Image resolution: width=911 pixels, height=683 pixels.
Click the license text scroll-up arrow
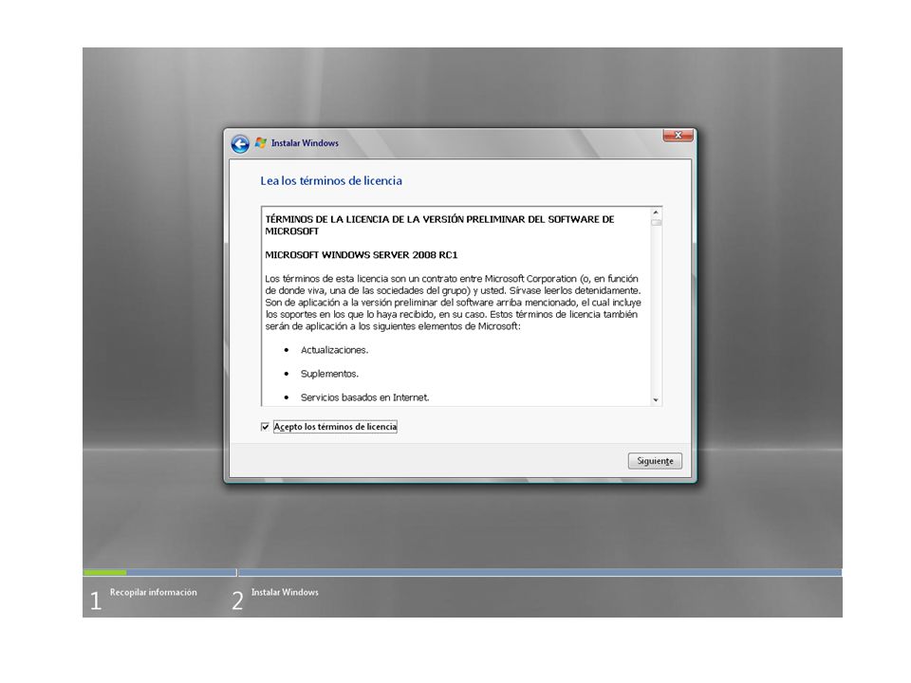tap(656, 212)
